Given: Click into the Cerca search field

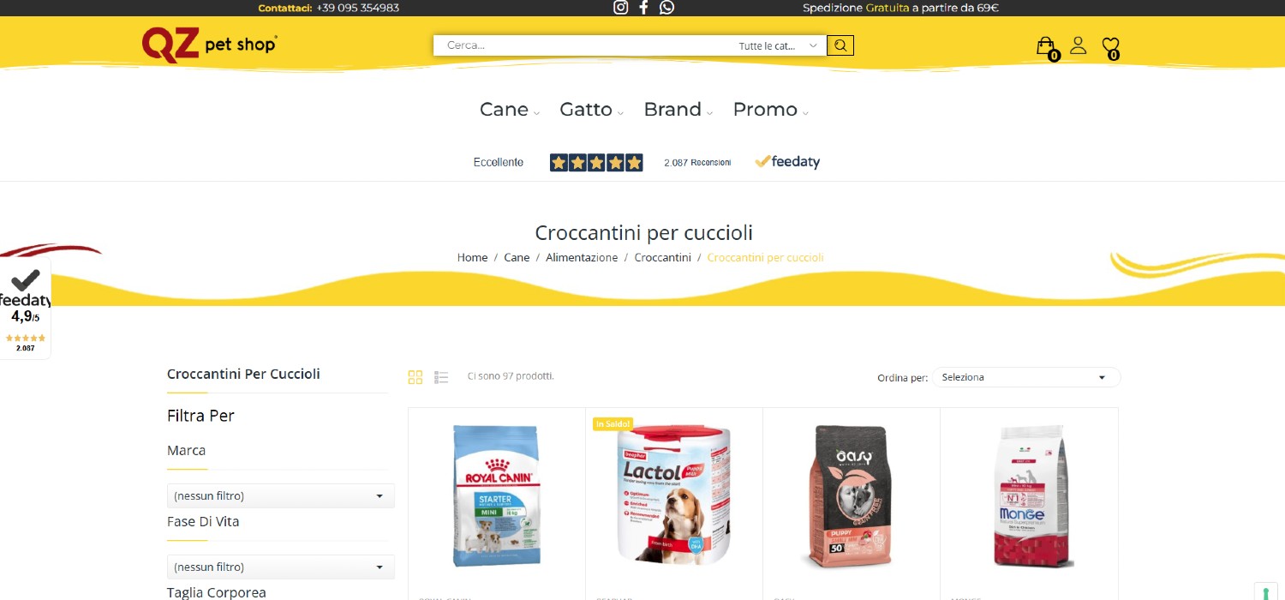Looking at the screenshot, I should pyautogui.click(x=583, y=45).
